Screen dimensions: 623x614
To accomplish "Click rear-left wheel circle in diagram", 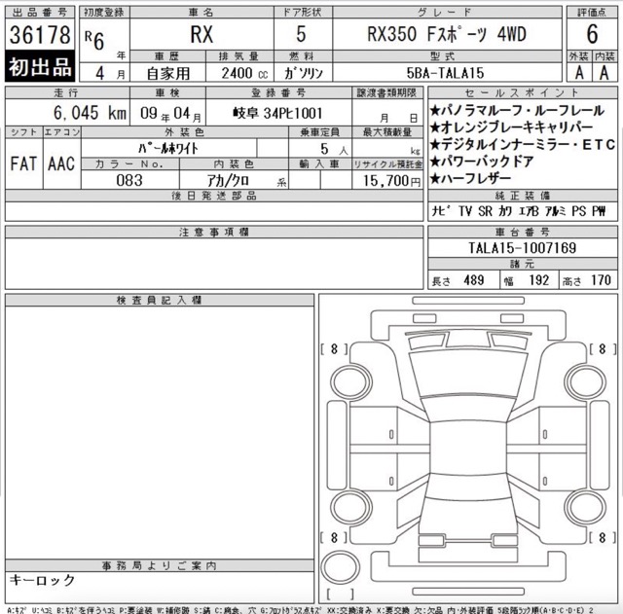I will (351, 507).
